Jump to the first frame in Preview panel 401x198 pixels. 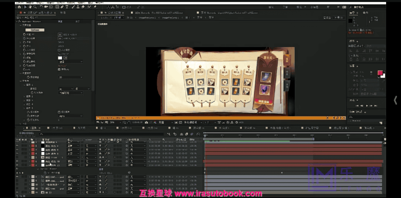358,105
